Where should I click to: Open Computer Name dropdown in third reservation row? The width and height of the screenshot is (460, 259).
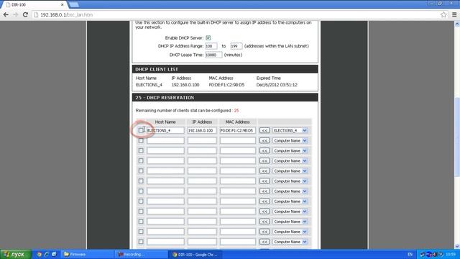pos(290,150)
